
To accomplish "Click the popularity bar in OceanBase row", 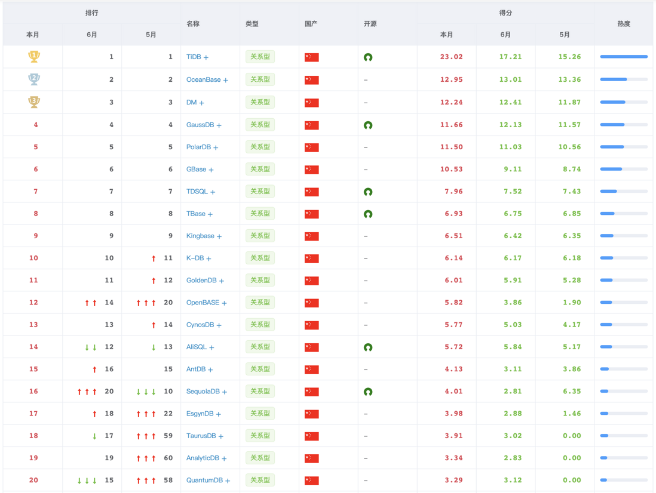I will 624,79.
